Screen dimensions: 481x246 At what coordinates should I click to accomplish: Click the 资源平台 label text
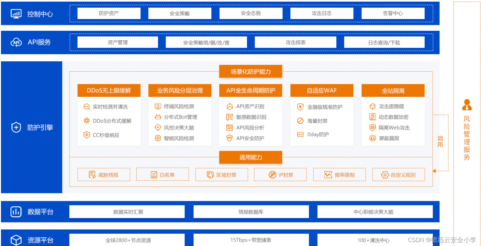[x=40, y=240]
